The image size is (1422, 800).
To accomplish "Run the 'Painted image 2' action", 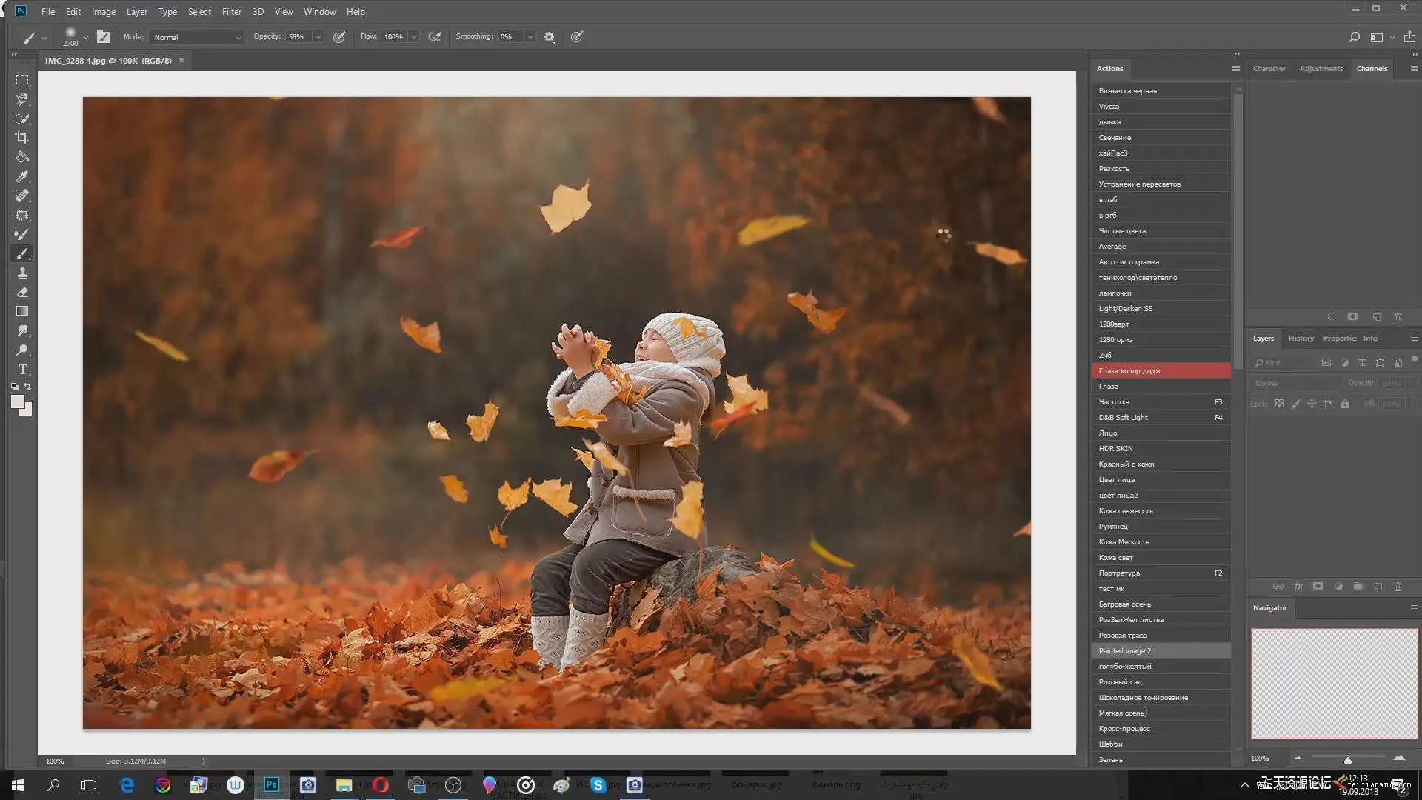I will [x=1124, y=651].
